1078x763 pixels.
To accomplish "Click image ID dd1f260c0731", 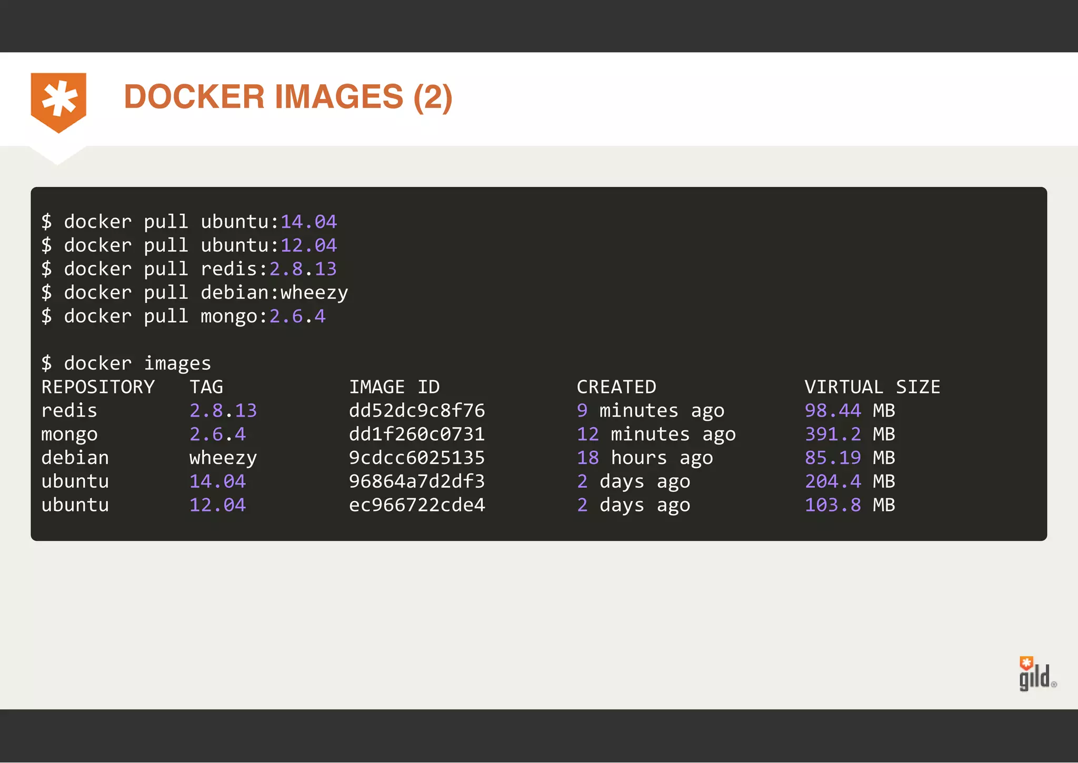I will (x=417, y=434).
